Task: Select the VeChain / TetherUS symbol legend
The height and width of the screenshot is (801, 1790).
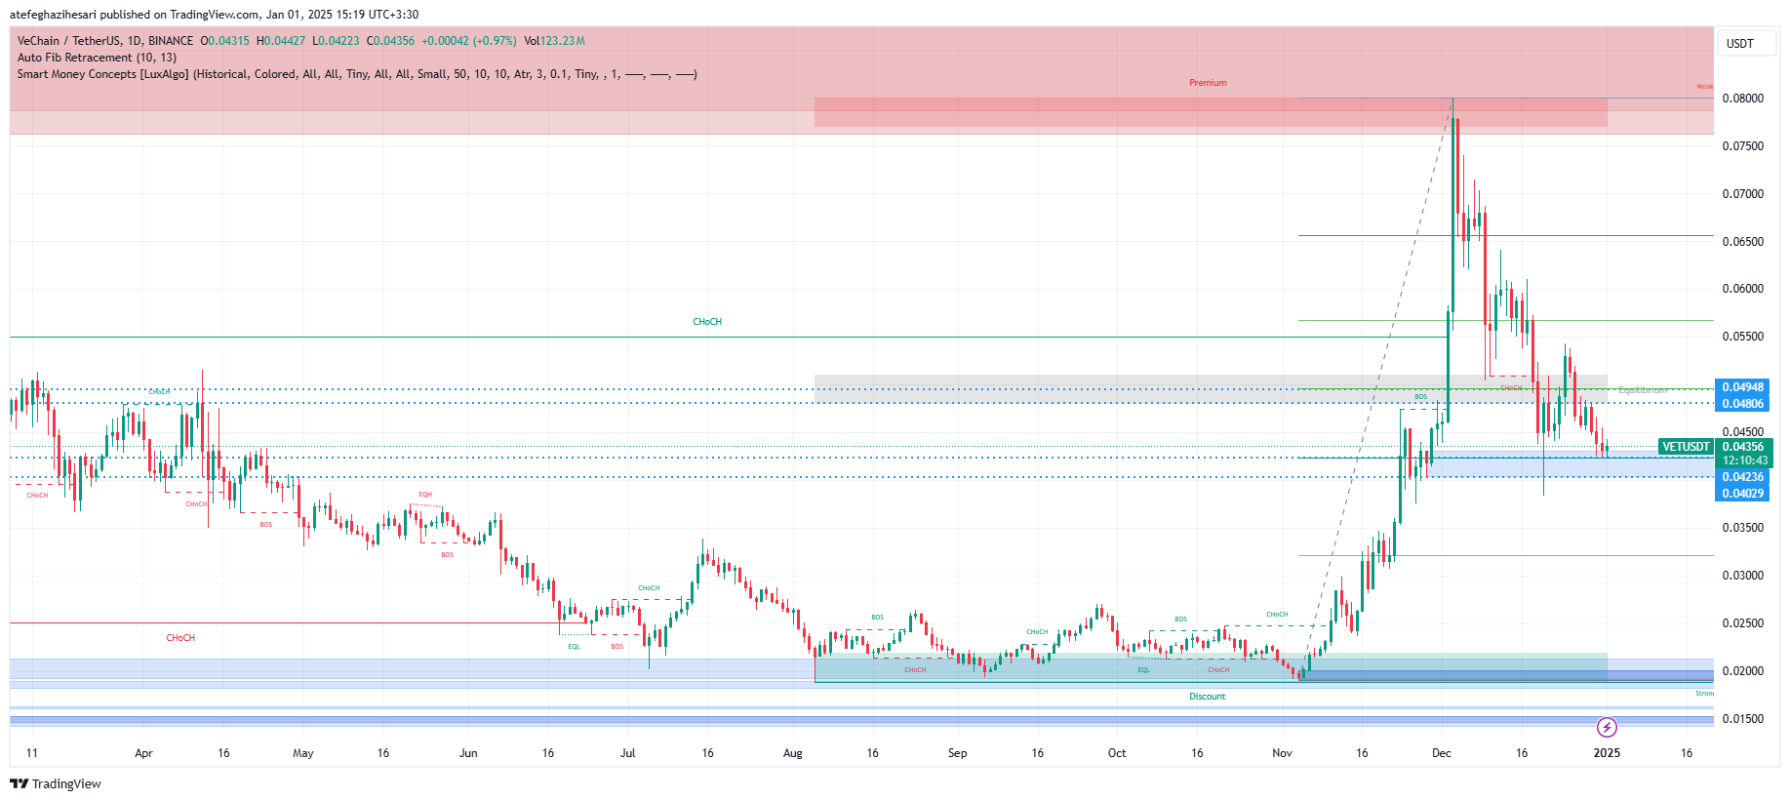Action: [x=105, y=41]
